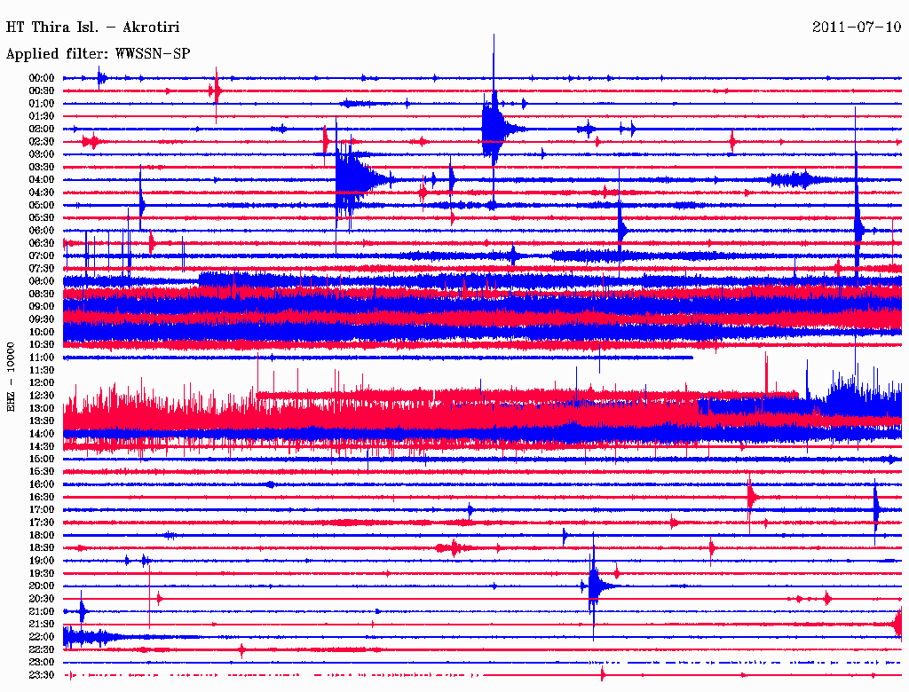This screenshot has width=909, height=692.
Task: Select the 20:30 time label
Action: click(42, 599)
